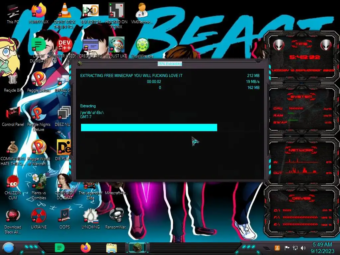Open File Explorer from the taskbar

click(112, 248)
